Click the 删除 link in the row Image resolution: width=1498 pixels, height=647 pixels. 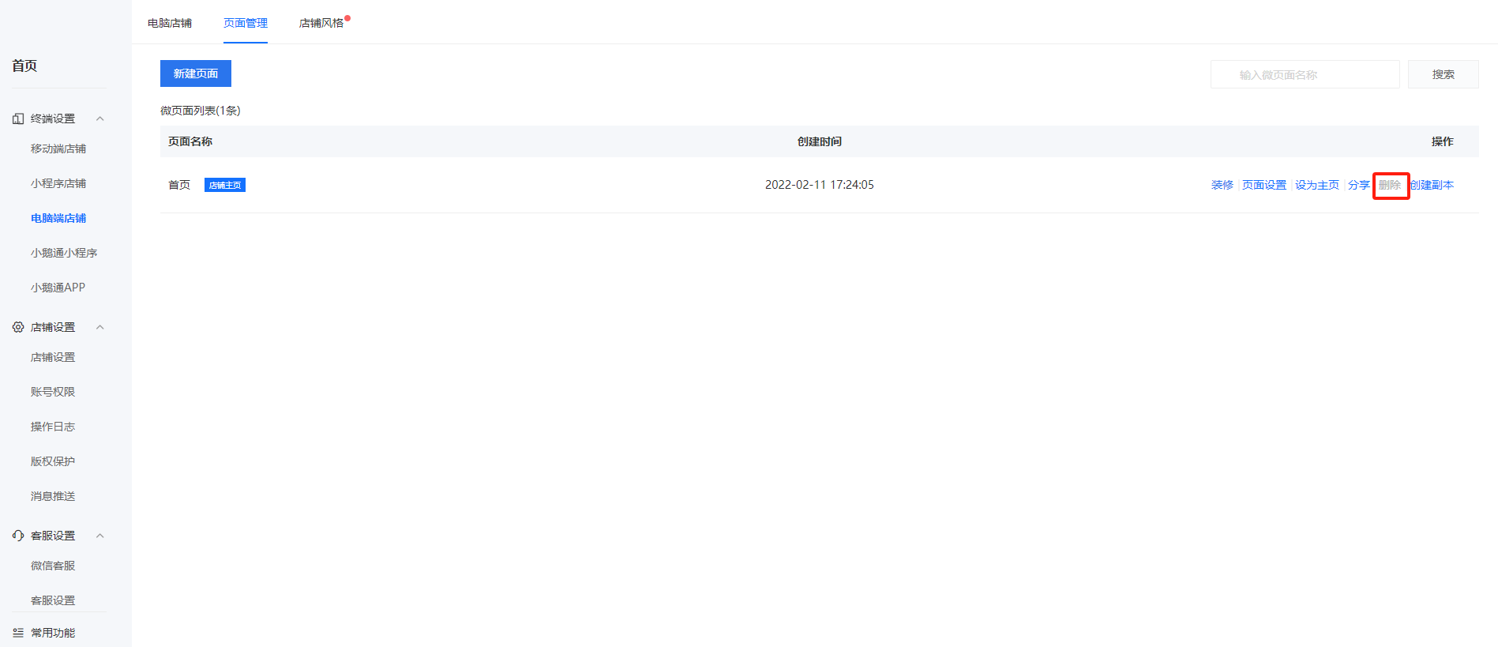(x=1390, y=185)
